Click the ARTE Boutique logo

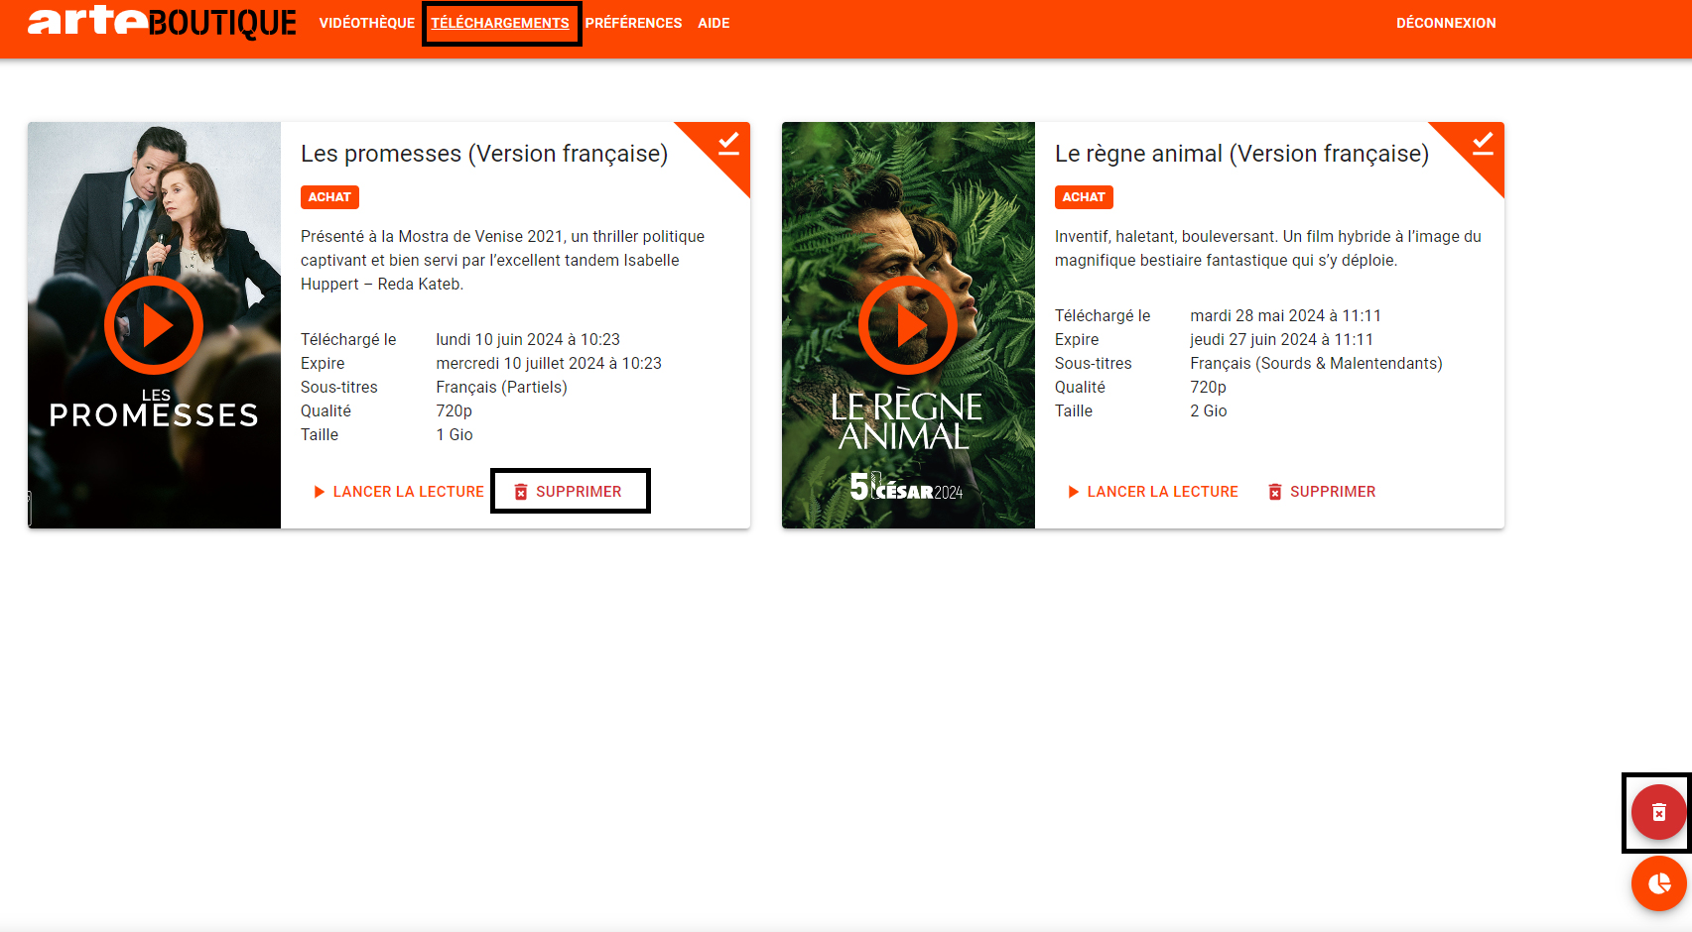coord(162,22)
